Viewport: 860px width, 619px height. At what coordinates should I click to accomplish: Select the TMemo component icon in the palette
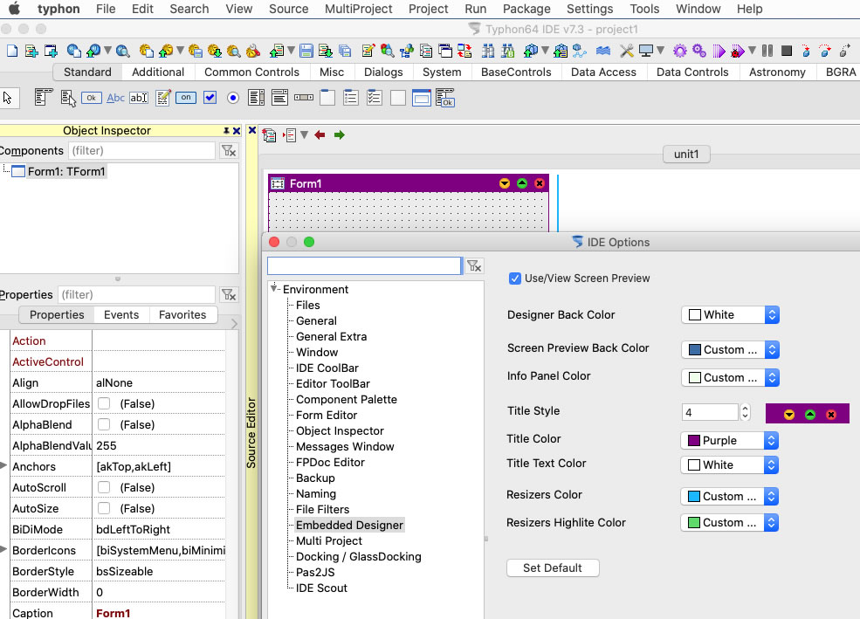click(163, 98)
